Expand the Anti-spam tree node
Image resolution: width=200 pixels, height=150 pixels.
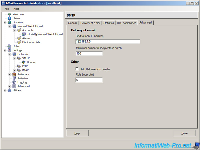(x=10, y=74)
